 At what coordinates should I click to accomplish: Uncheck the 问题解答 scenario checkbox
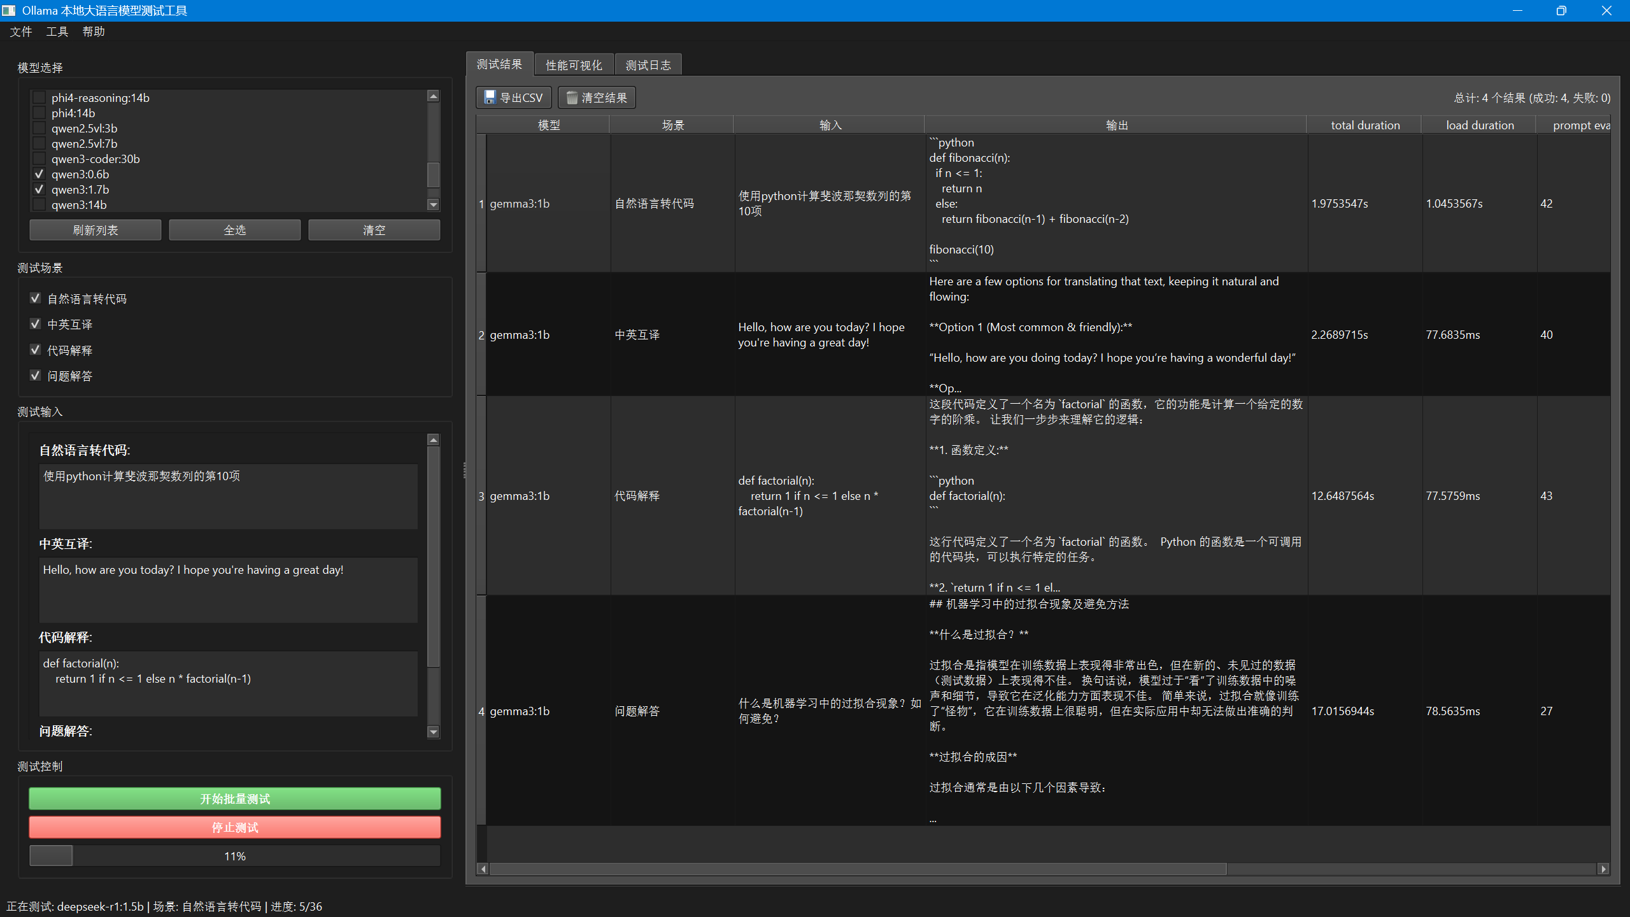click(x=36, y=376)
